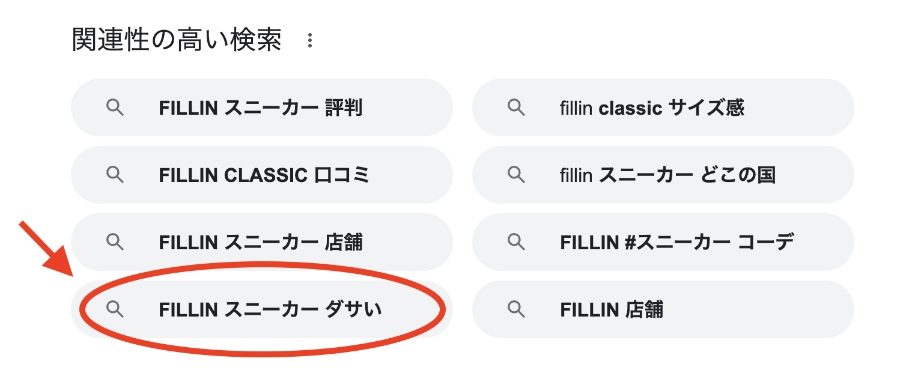The width and height of the screenshot is (924, 388).
Task: Click the ダサい keyword text
Action: tap(353, 310)
